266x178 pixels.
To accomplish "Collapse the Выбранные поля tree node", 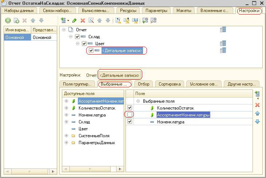I will (138, 101).
